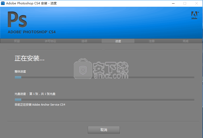The image size is (203, 138).
Task: Minimize the installer window
Action: [x=173, y=3]
